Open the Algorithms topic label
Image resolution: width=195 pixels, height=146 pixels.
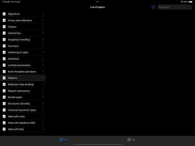click(14, 14)
